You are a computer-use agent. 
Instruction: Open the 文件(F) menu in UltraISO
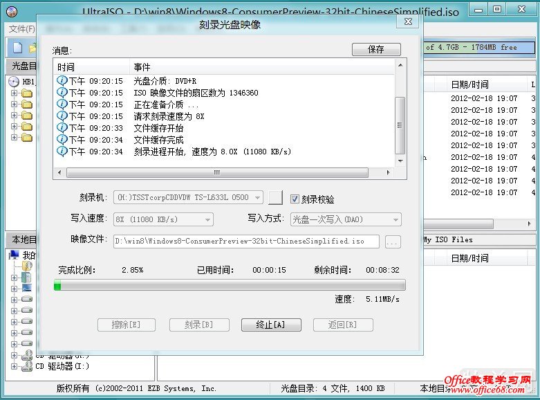21,28
